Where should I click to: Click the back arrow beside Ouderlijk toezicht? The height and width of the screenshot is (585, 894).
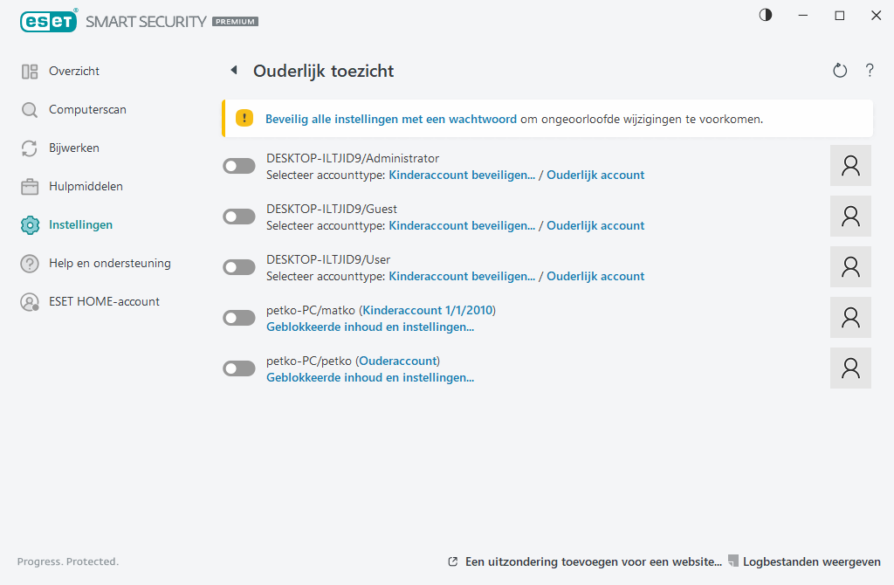[233, 71]
